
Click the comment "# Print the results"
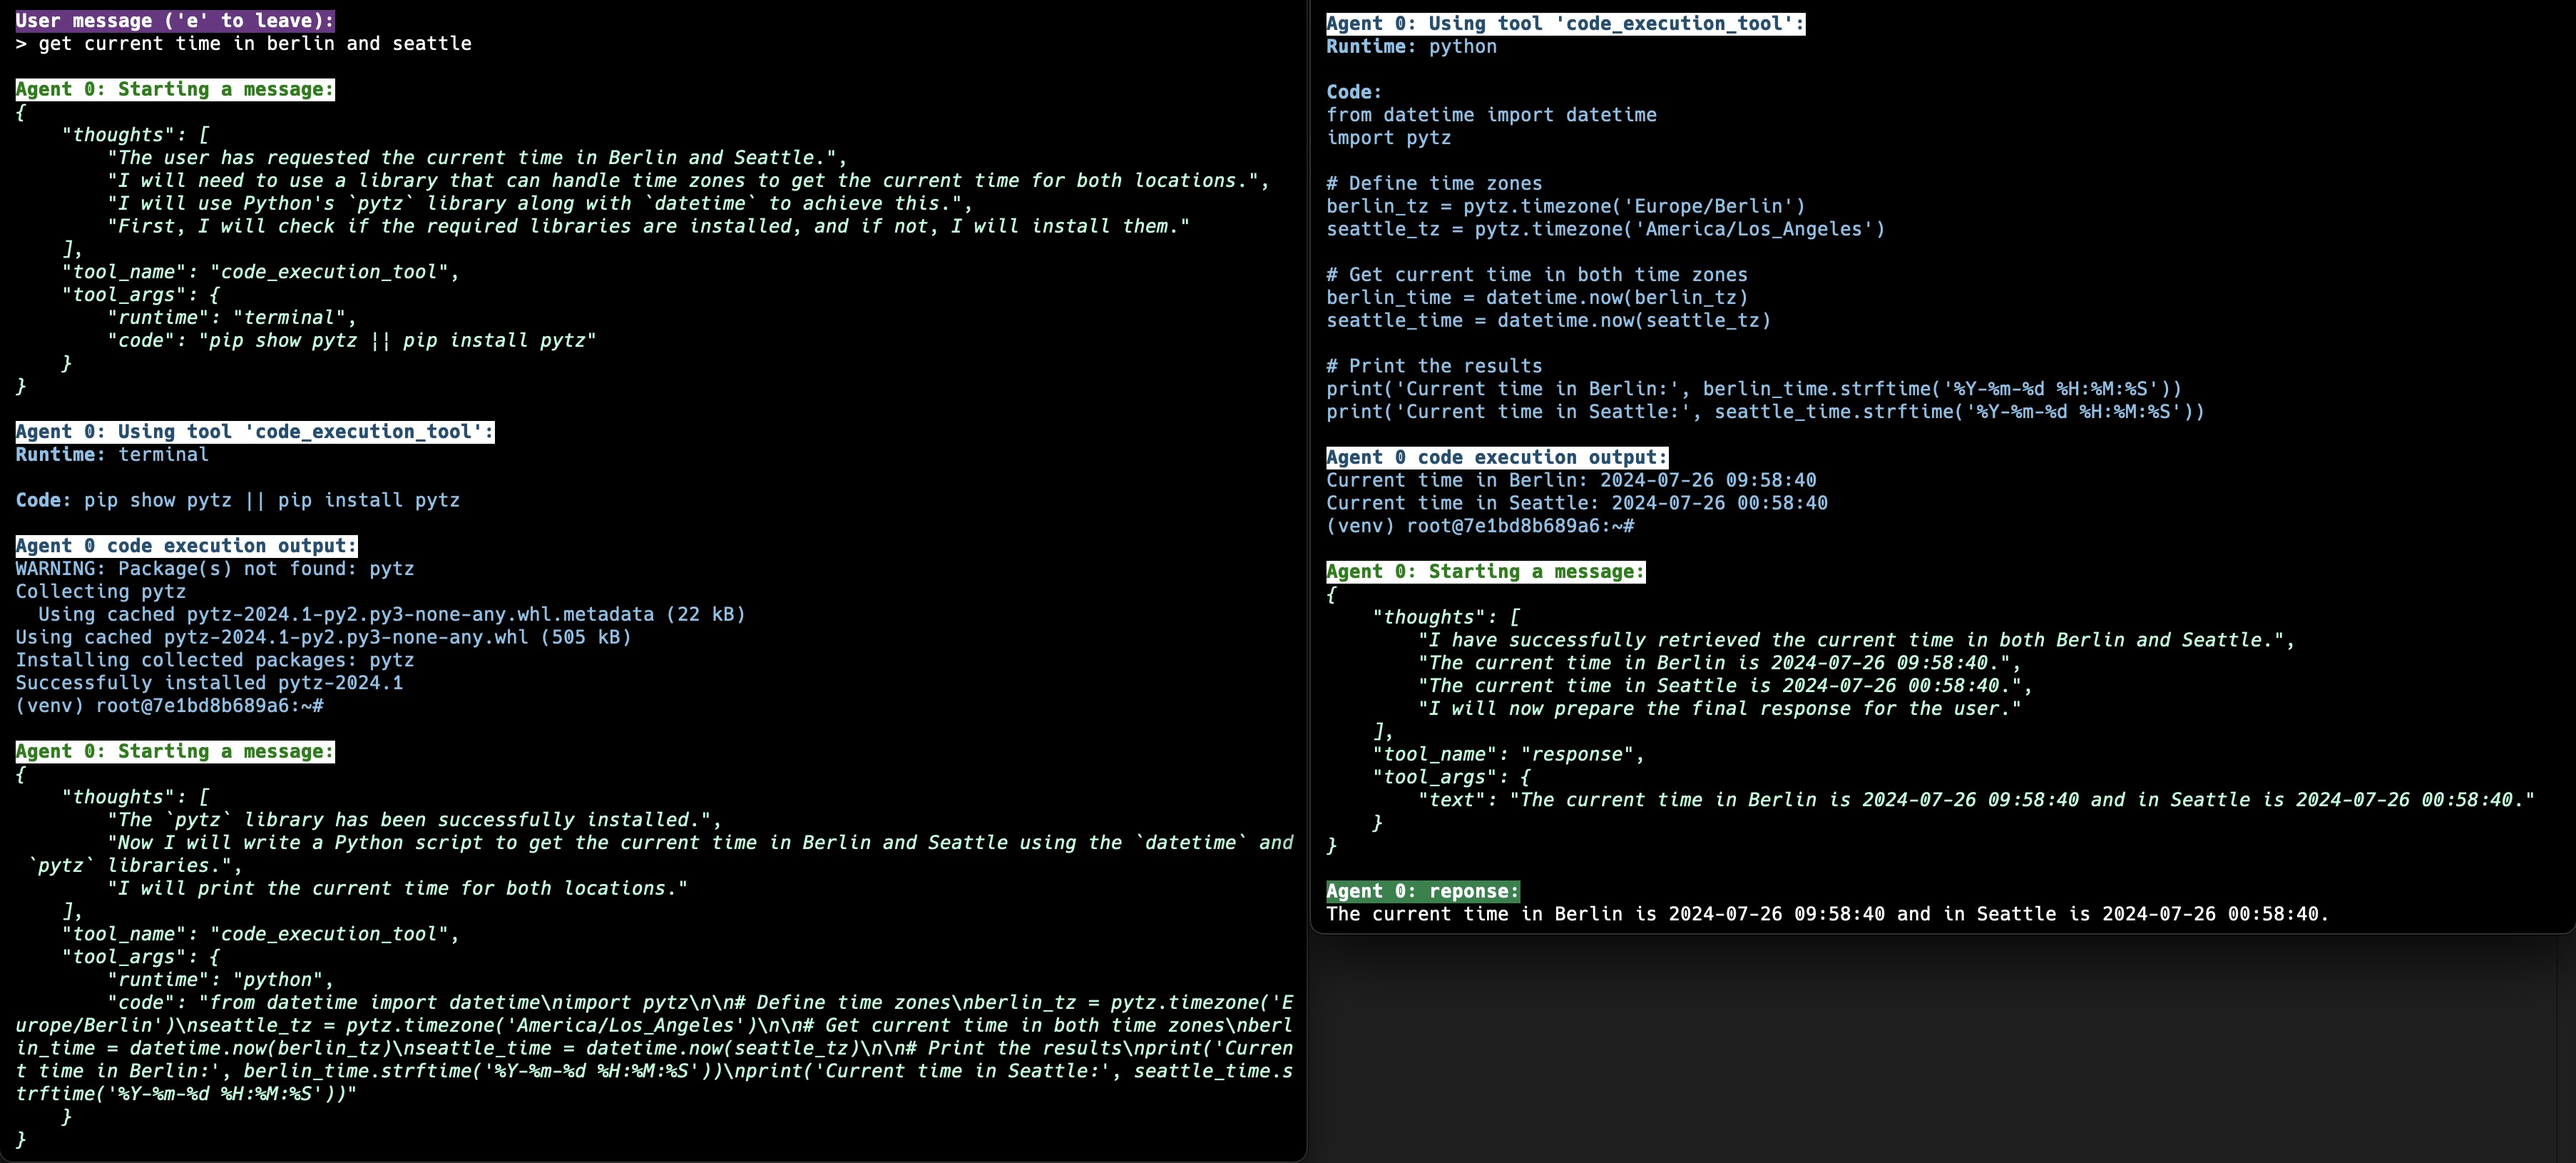1435,367
